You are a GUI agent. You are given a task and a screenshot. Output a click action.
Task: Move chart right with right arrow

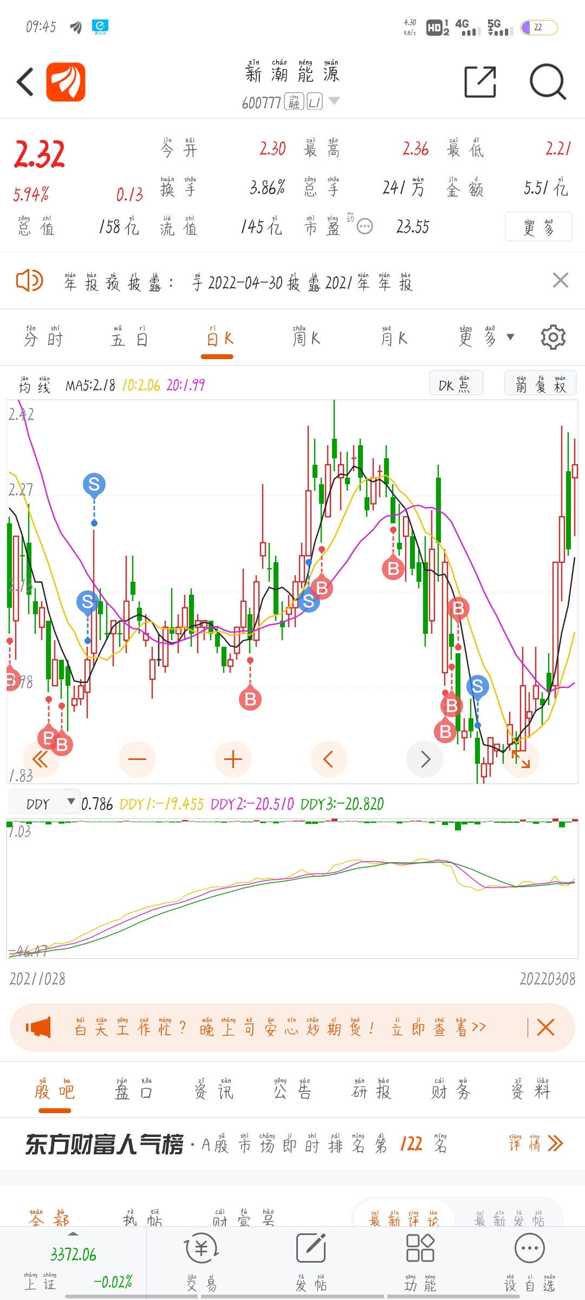click(425, 759)
